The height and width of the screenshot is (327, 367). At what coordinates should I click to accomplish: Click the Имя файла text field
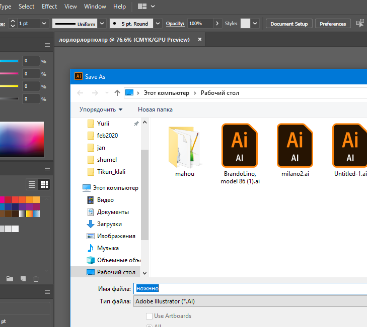(250, 288)
